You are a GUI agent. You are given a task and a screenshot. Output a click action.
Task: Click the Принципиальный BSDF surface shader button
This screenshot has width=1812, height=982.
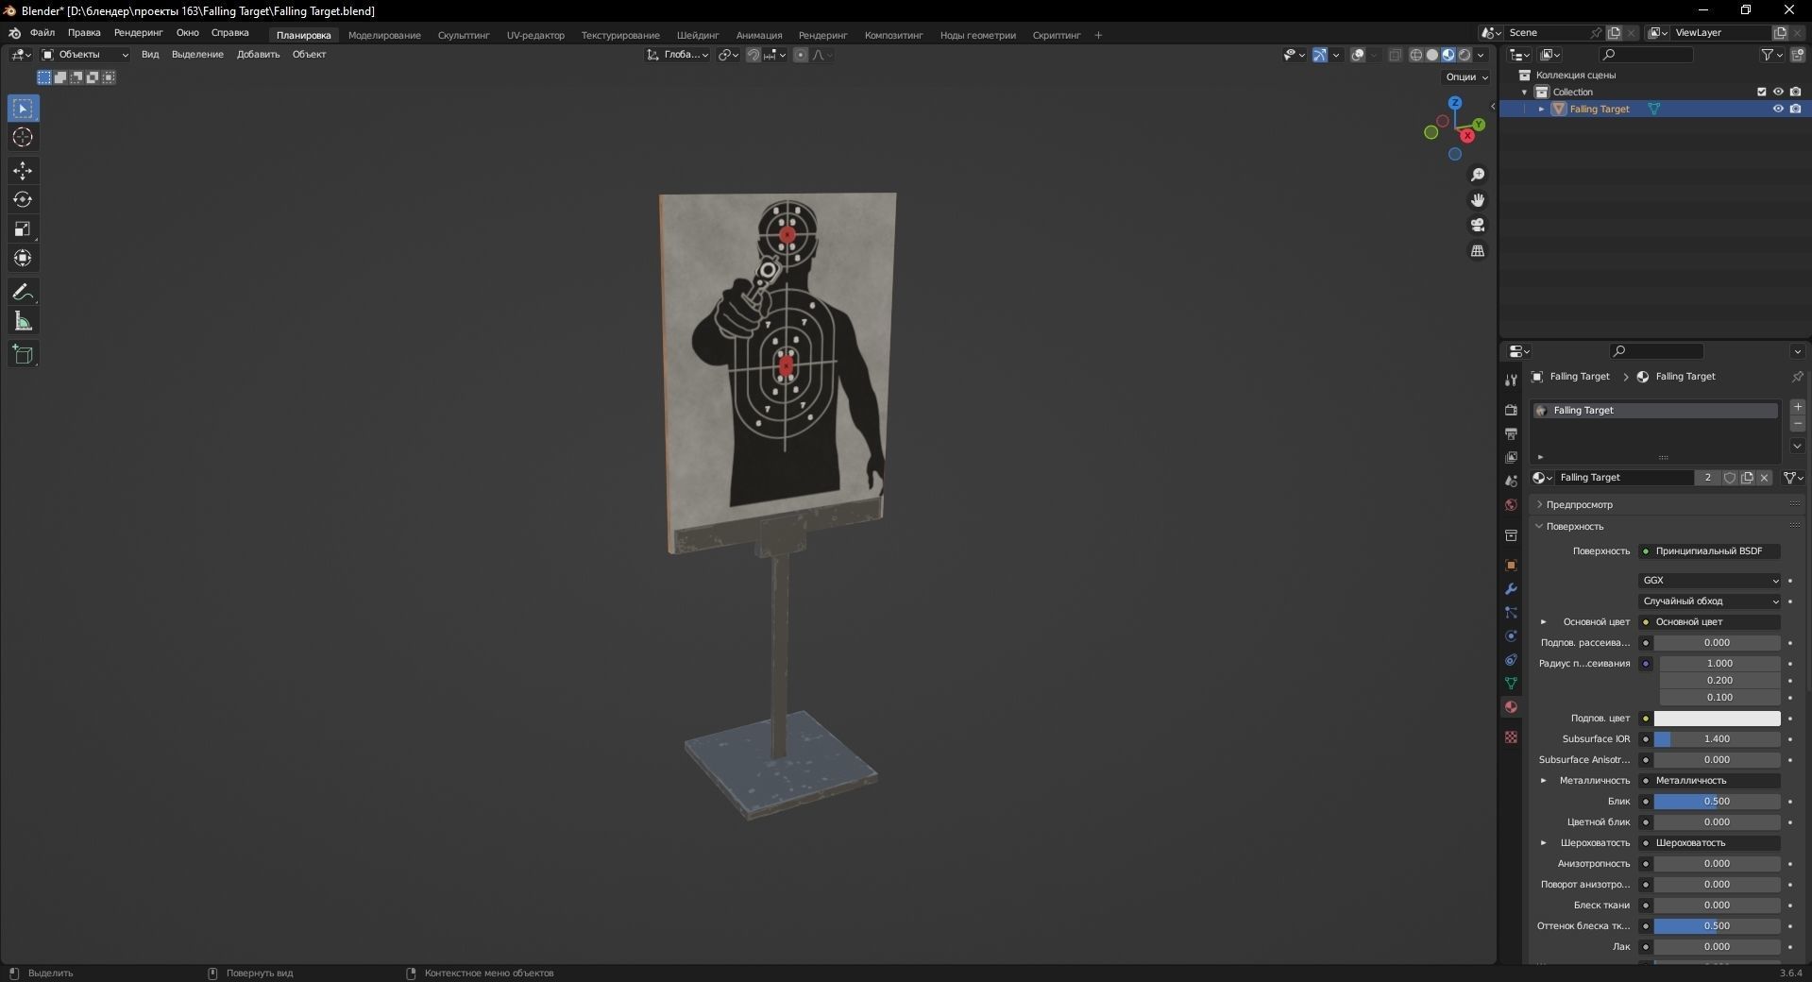1709,551
